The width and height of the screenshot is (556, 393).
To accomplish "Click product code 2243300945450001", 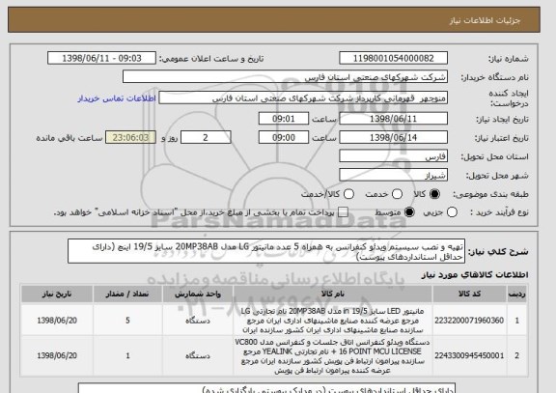I will click(x=469, y=355).
